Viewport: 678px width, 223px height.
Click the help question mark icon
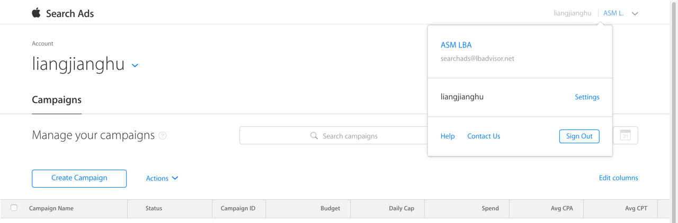[163, 136]
